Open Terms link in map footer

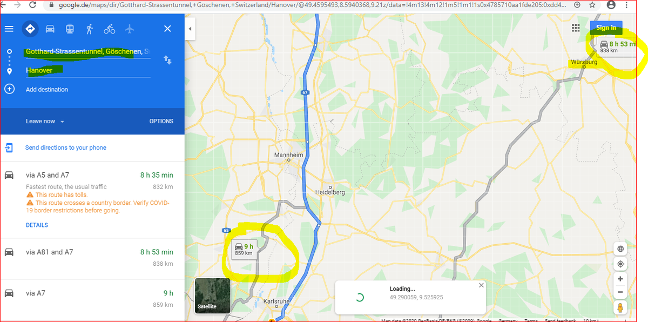click(531, 320)
